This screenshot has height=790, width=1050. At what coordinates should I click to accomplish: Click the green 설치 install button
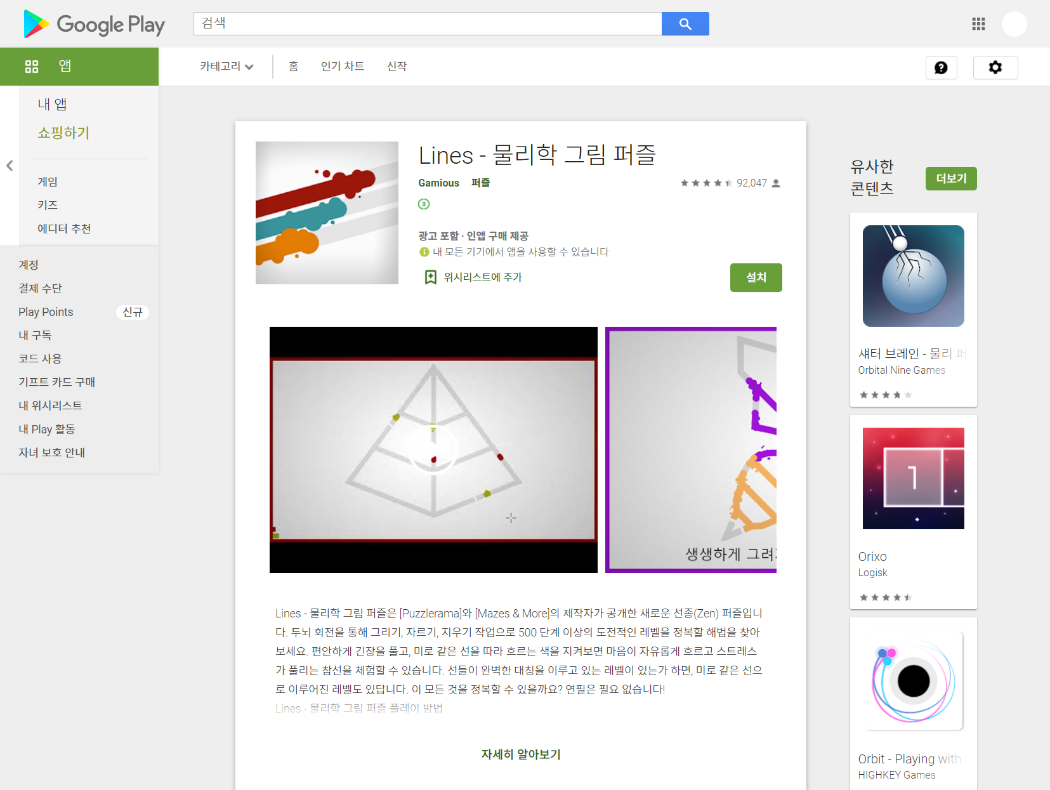[756, 277]
